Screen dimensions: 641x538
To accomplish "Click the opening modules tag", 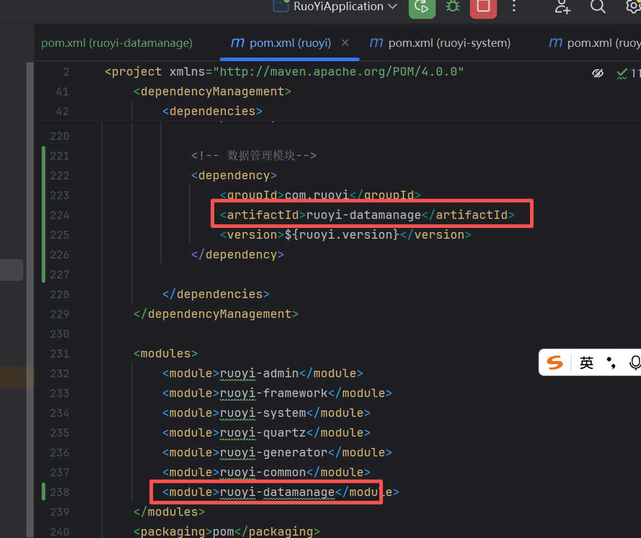I will click(x=166, y=354).
